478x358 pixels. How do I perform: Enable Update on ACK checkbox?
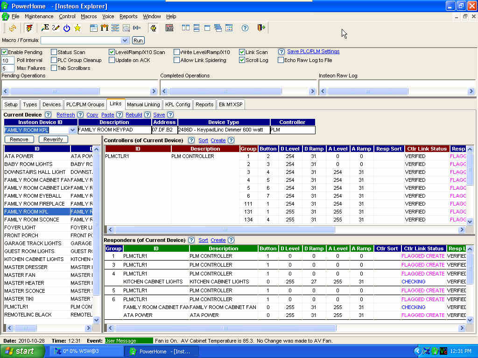(x=112, y=60)
